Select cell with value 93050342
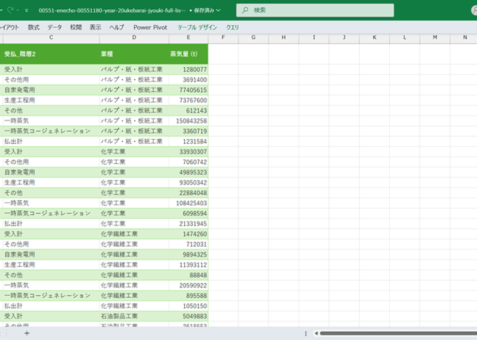Viewport: 477px width, 340px height. click(x=188, y=183)
